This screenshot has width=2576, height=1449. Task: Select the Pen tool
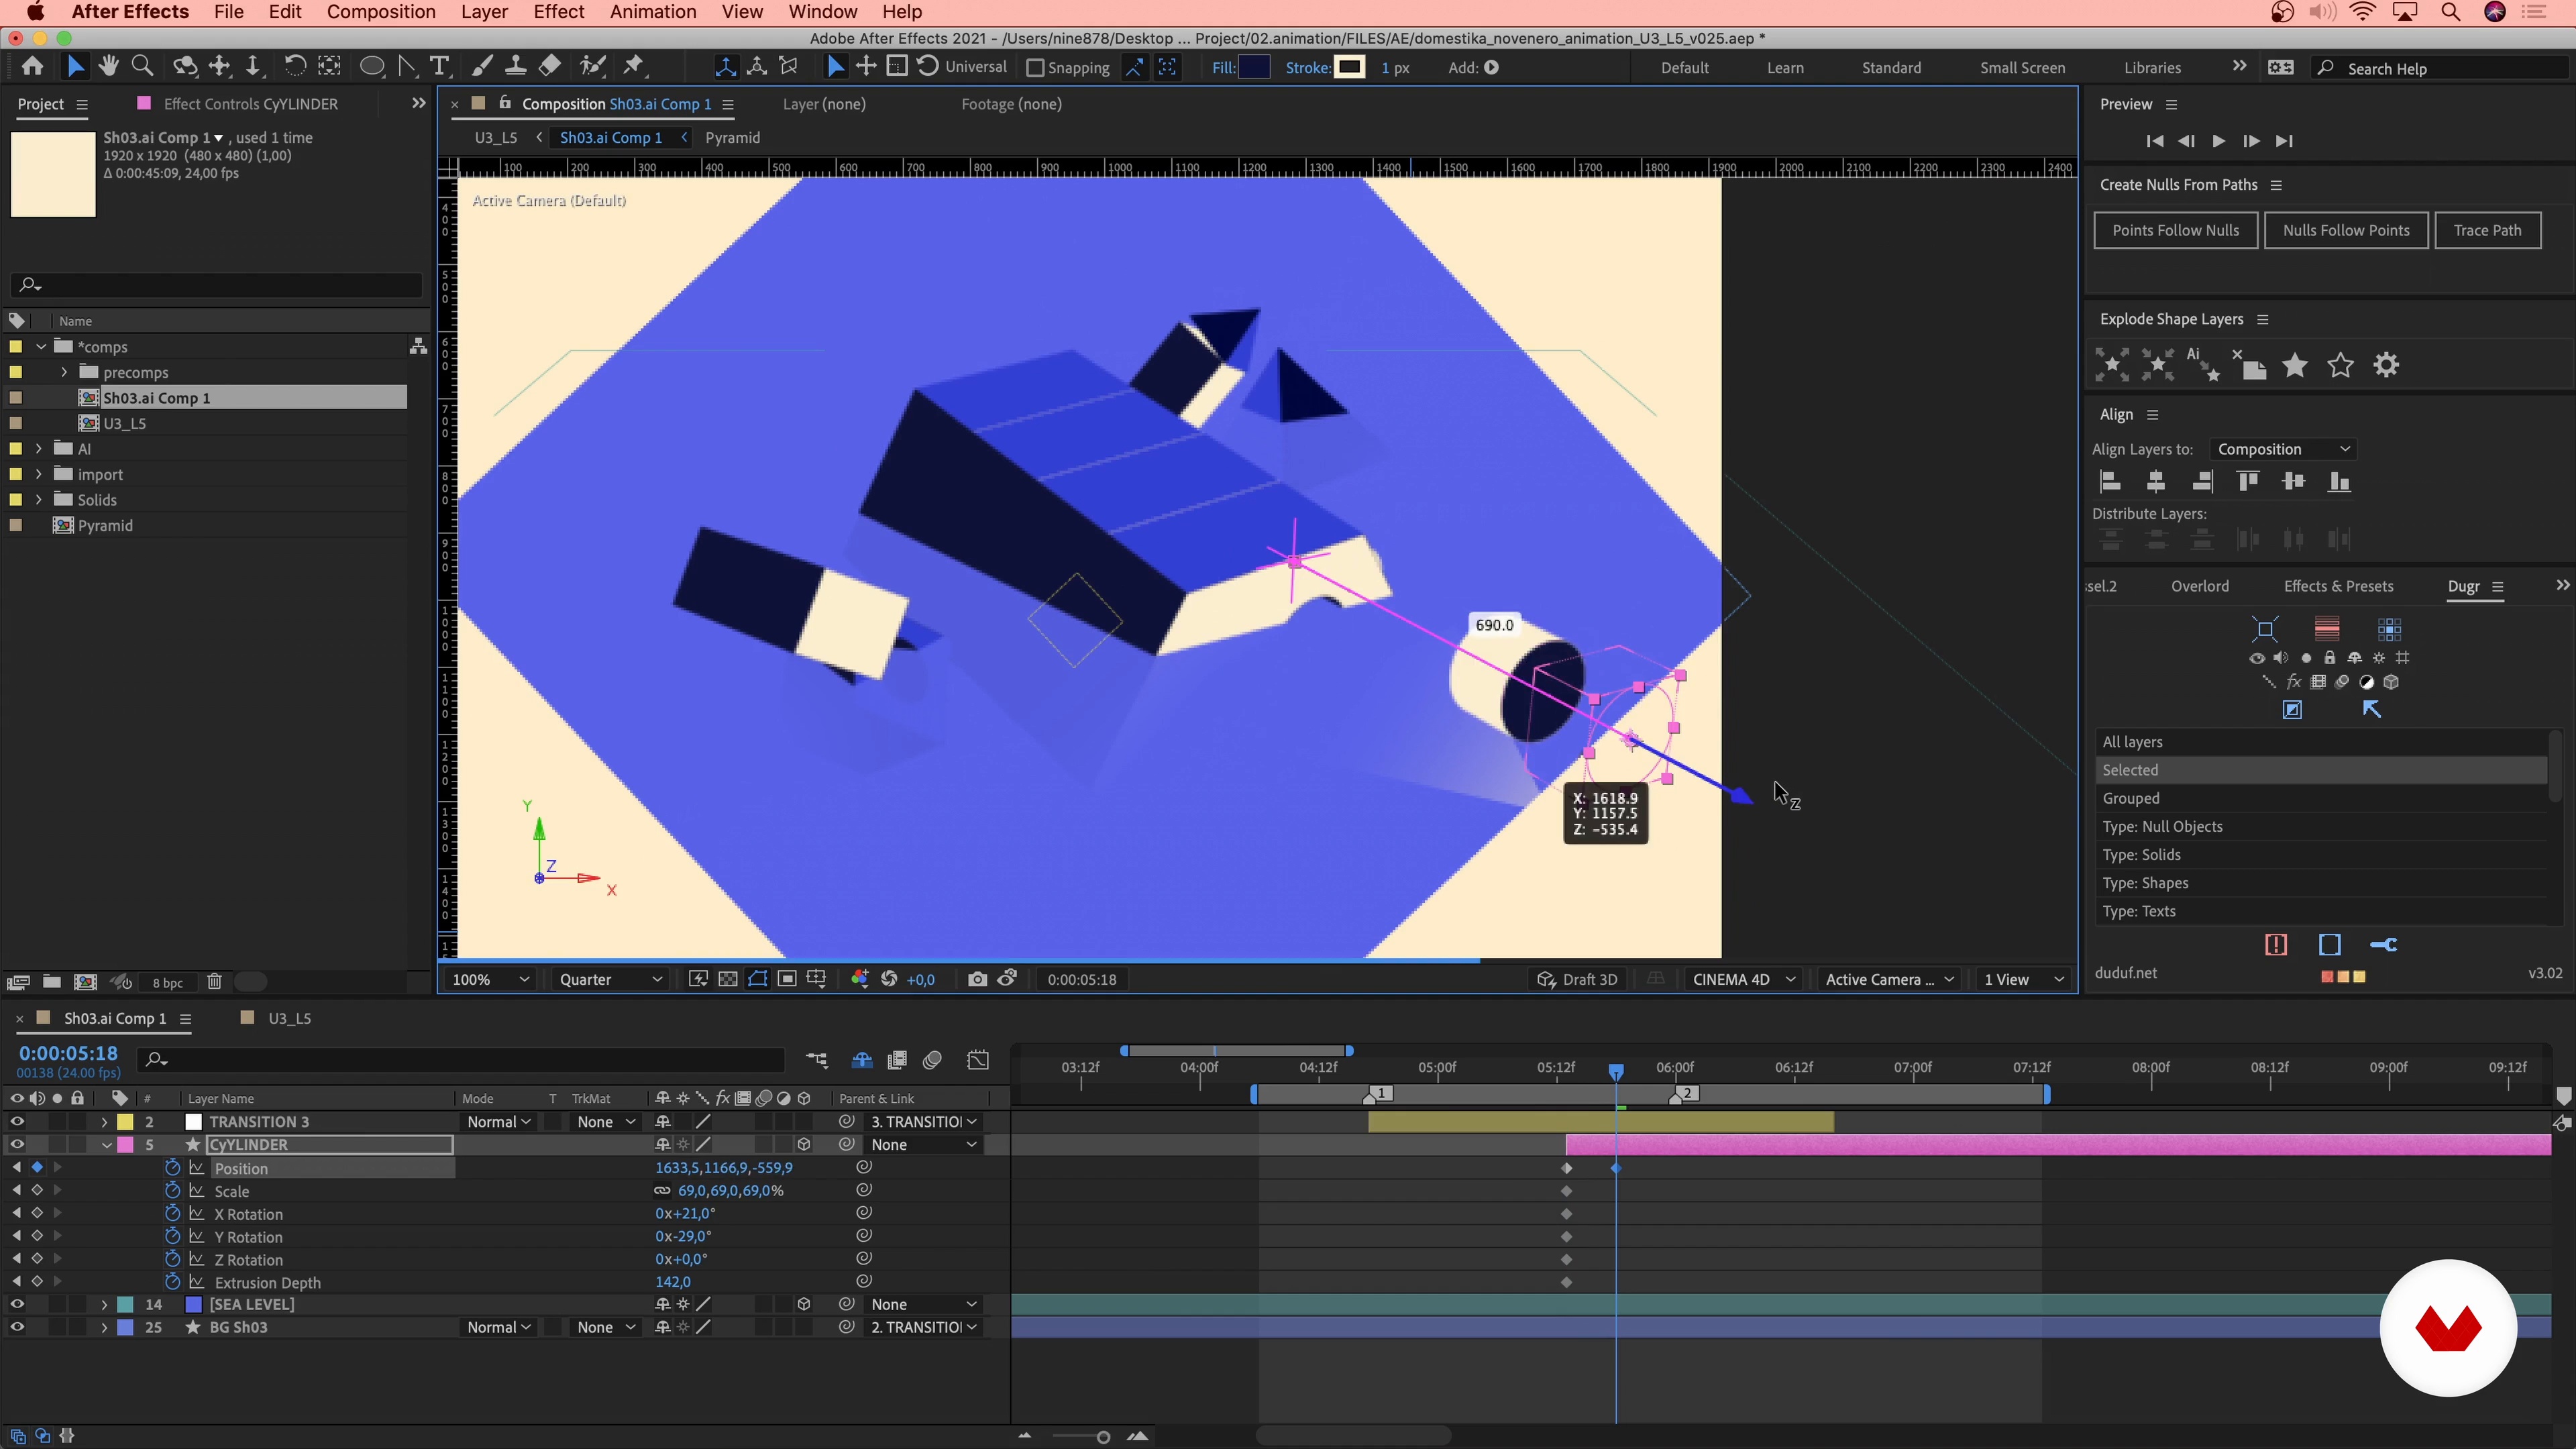point(406,67)
